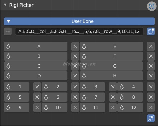Delete bone button 12 using its X
This screenshot has width=158, height=126.
[151, 108]
